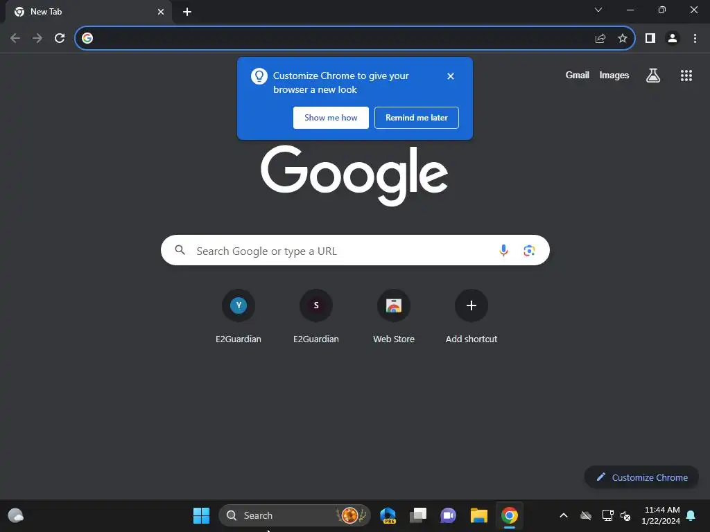Launch Microsoft Edge Preview from taskbar
The width and height of the screenshot is (710, 532).
click(388, 515)
